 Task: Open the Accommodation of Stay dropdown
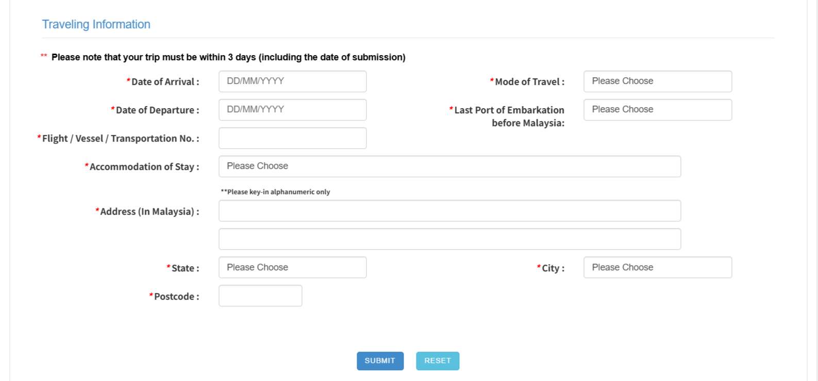point(449,166)
